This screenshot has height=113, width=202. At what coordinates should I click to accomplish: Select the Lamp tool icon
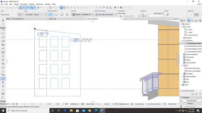(x=3, y=86)
